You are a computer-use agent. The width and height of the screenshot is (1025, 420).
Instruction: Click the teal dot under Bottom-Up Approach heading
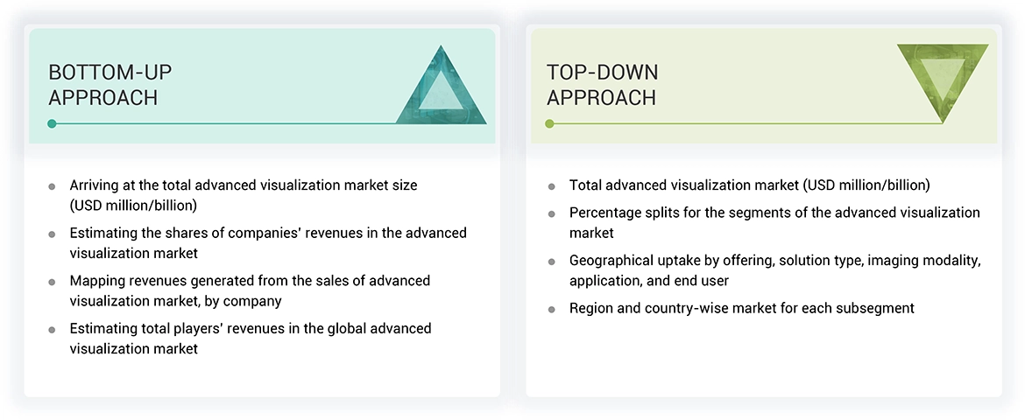coord(53,123)
